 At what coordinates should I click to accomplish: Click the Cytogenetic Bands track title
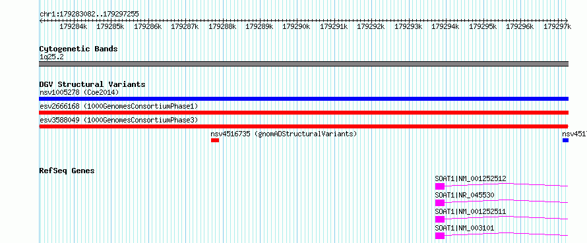coord(78,49)
